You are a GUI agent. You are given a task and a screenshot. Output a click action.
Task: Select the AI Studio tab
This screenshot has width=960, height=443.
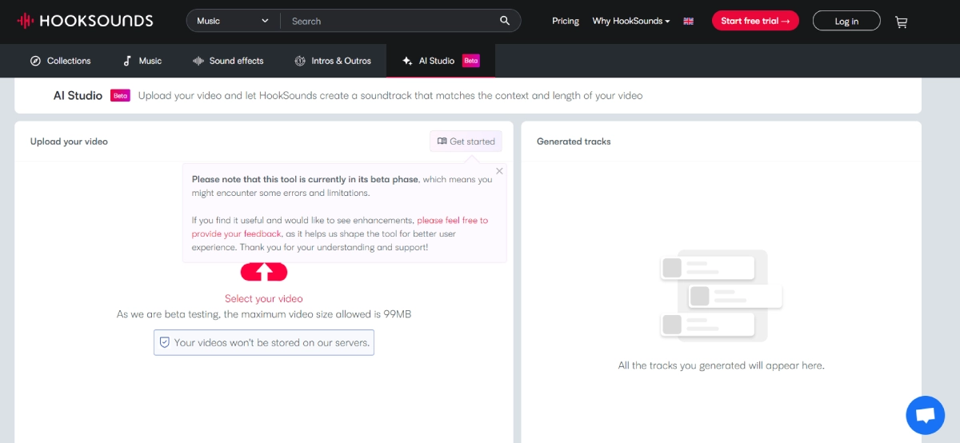coord(440,61)
